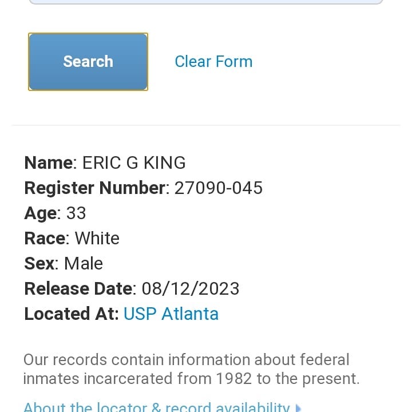
Task: Click the blue Search button
Action: 88,62
